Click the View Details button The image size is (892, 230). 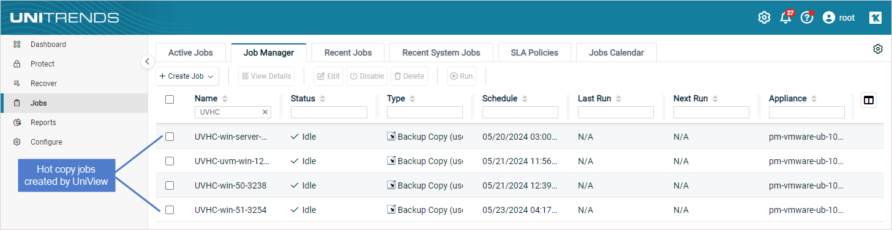click(x=266, y=76)
